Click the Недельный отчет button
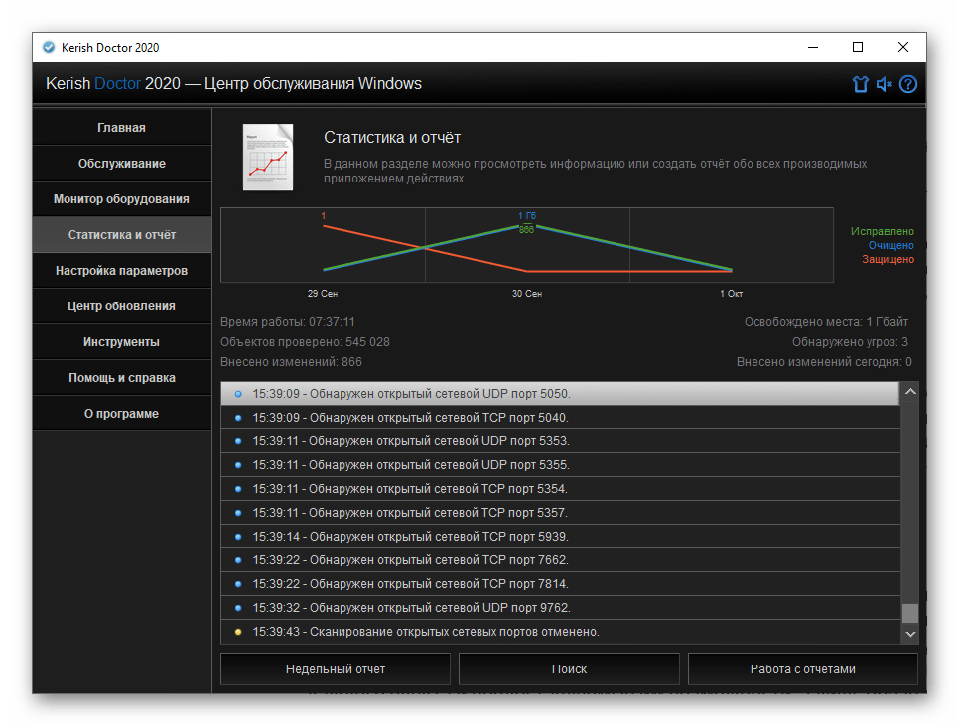The image size is (959, 726). [336, 669]
